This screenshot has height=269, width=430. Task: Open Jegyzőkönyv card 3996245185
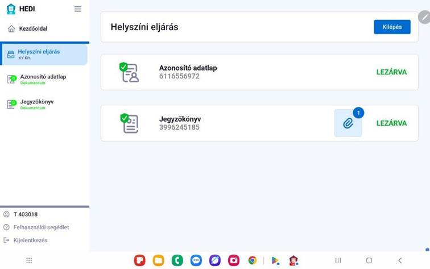tap(180, 123)
